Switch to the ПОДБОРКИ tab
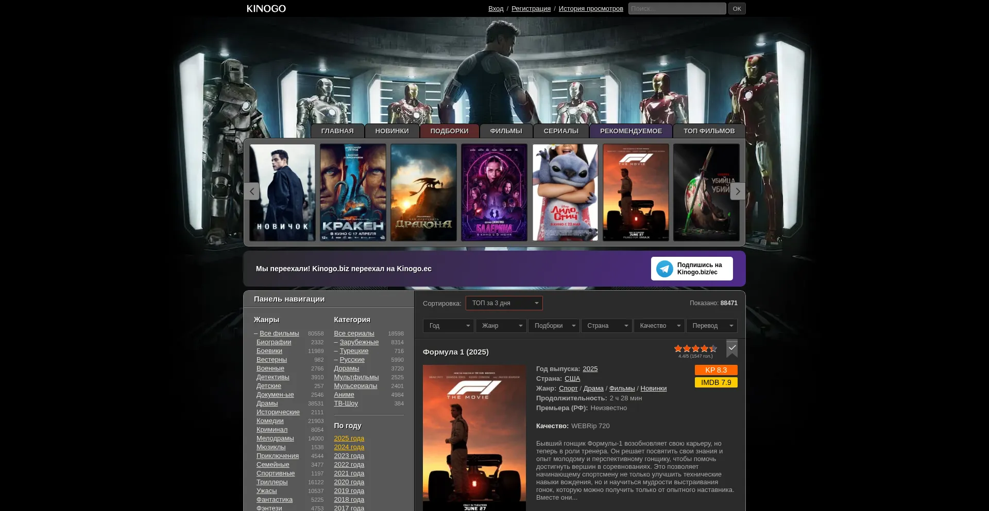The height and width of the screenshot is (511, 989). click(x=450, y=131)
